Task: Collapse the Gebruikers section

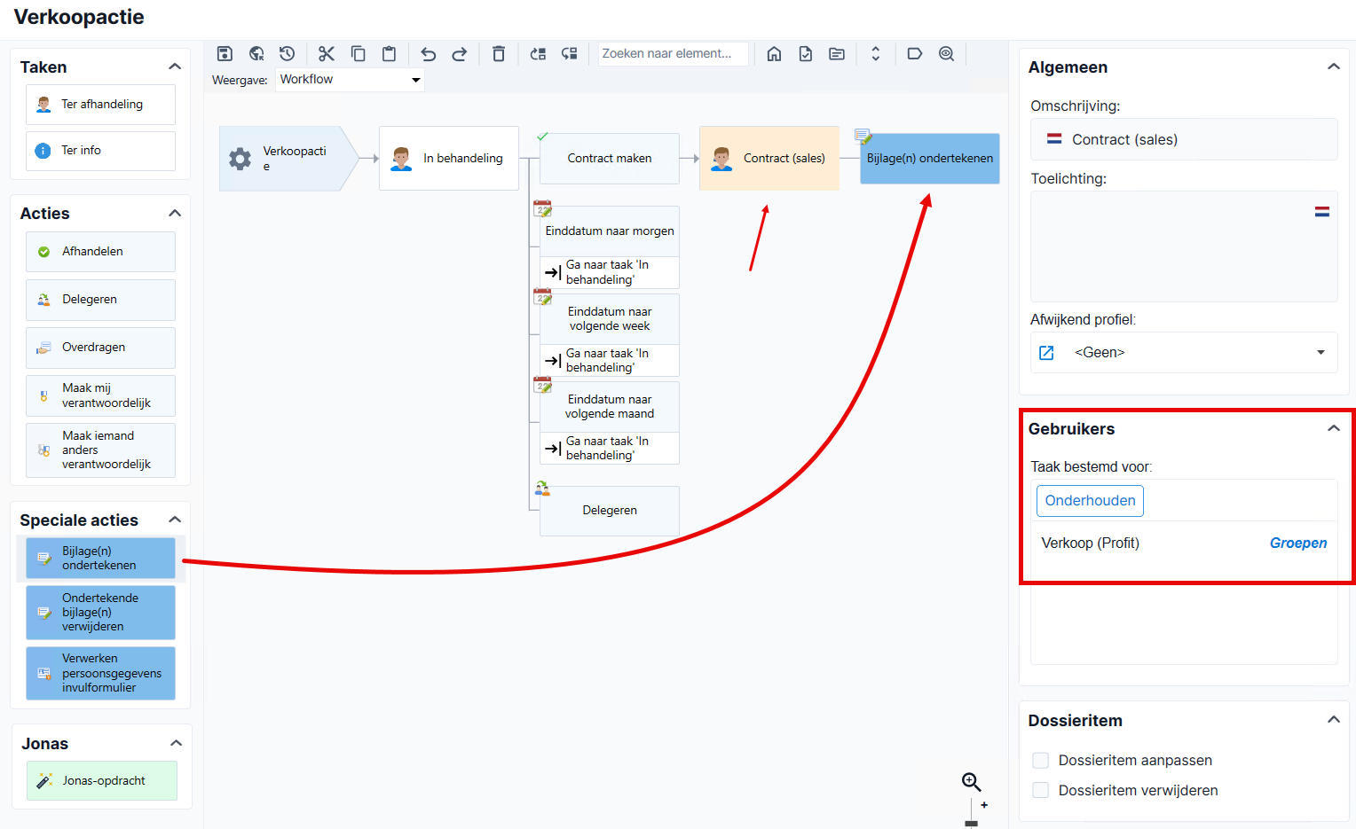Action: point(1333,428)
